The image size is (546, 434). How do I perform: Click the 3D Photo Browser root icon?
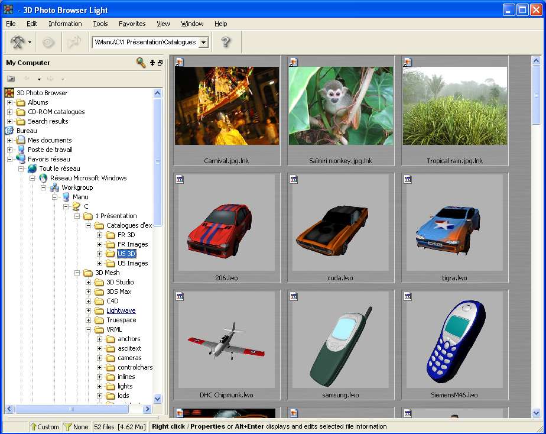coord(9,93)
